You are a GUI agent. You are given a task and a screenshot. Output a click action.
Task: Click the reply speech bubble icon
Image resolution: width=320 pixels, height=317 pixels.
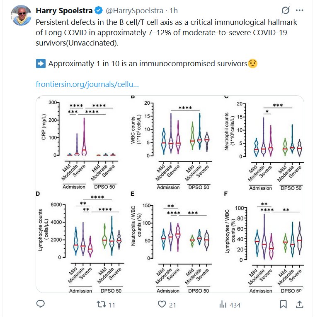click(40, 305)
